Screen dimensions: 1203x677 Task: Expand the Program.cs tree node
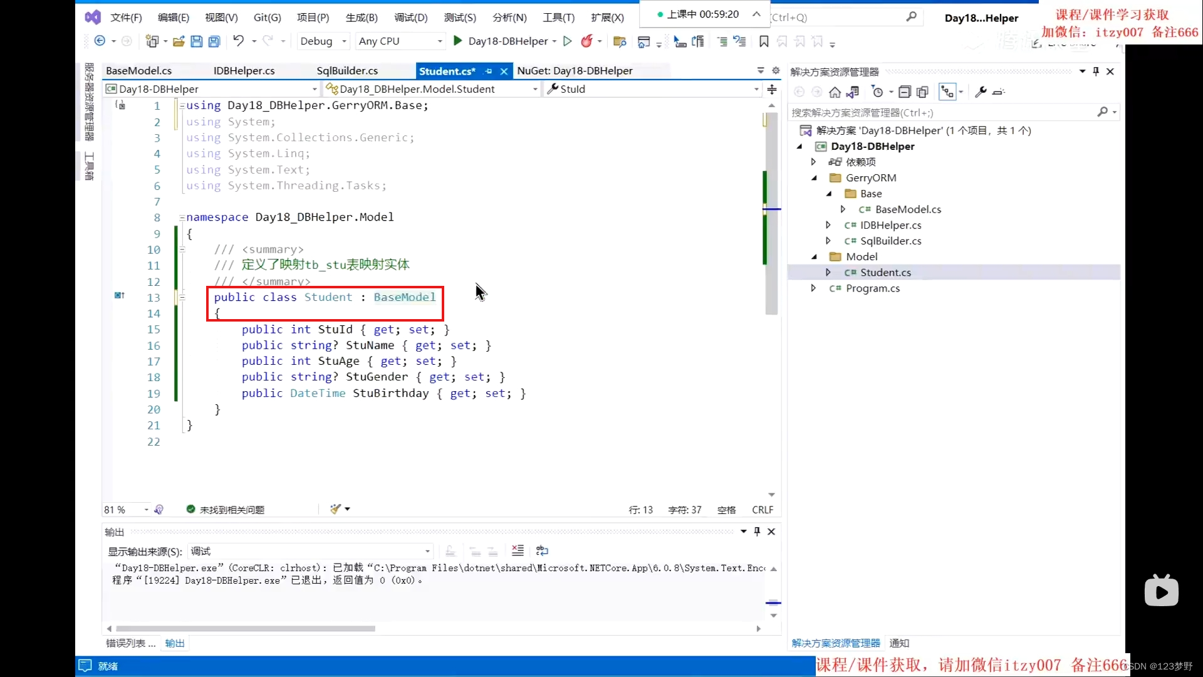(x=813, y=288)
